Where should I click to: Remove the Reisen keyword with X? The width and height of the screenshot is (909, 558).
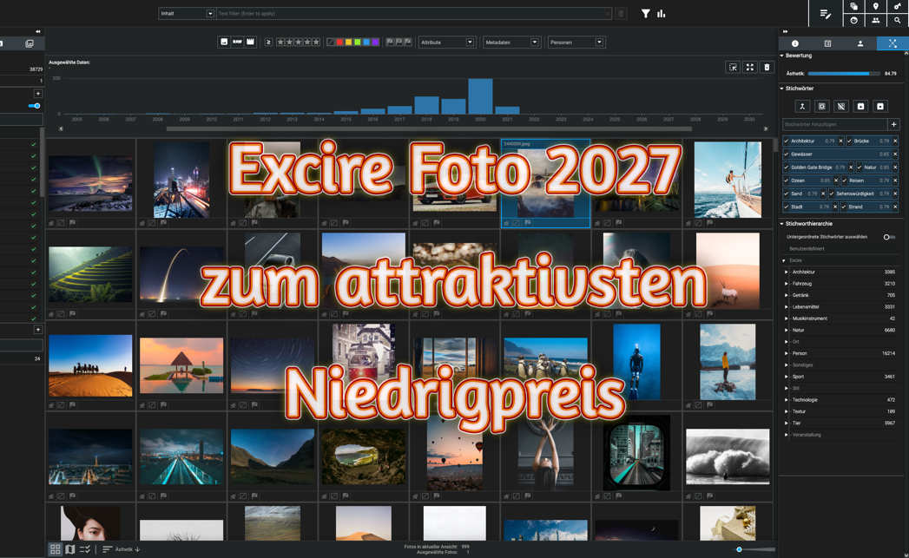(x=895, y=181)
